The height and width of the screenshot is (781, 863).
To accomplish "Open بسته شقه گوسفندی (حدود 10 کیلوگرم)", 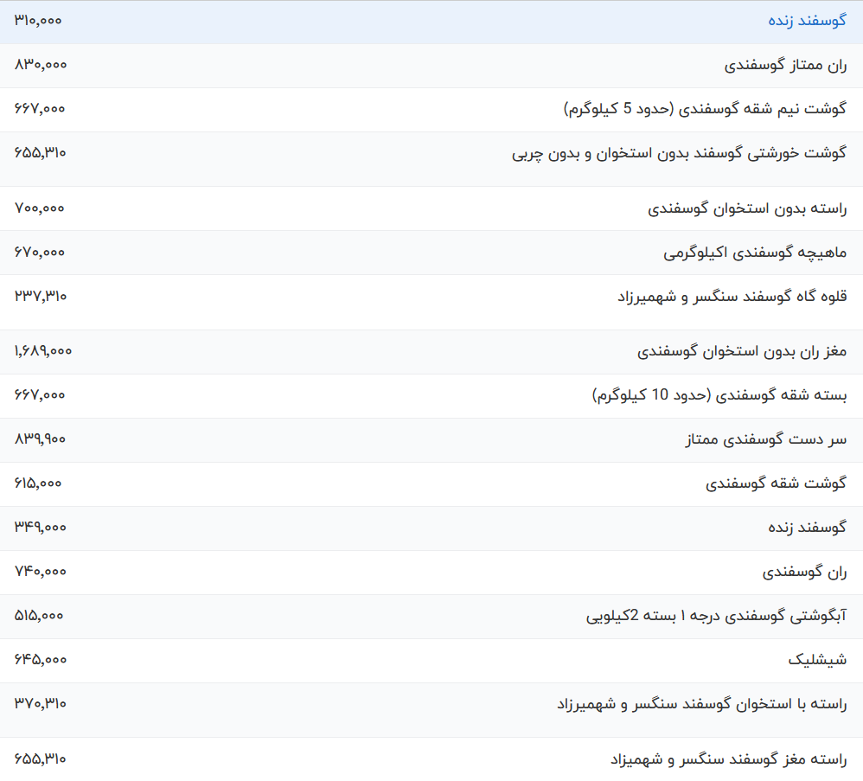I will pos(719,396).
